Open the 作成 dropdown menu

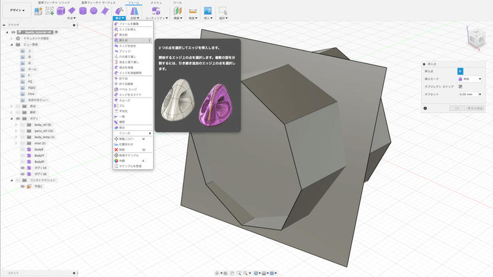pos(71,19)
